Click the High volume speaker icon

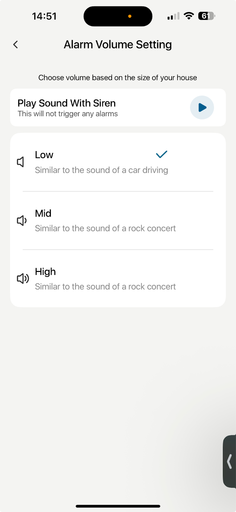tap(23, 278)
